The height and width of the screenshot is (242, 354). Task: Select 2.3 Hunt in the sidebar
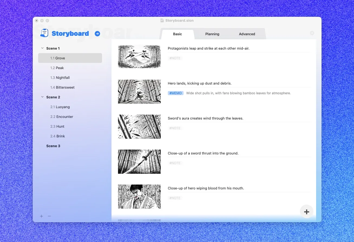[57, 126]
